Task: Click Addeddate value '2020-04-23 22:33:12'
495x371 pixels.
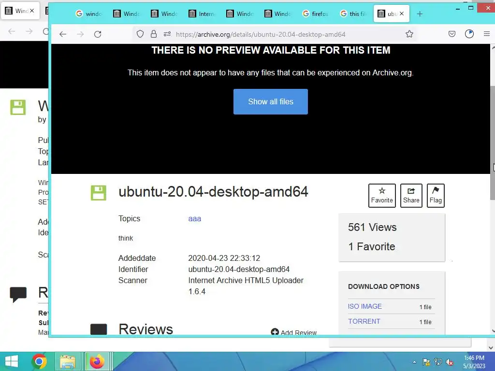Action: click(224, 258)
